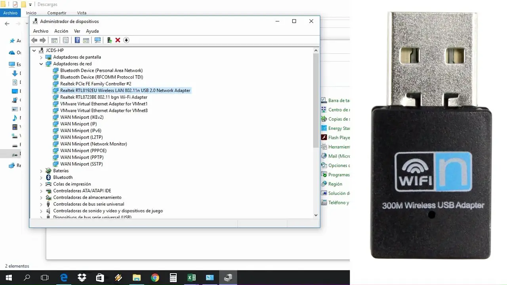Click the Windows Start button
507x285 pixels.
8,277
